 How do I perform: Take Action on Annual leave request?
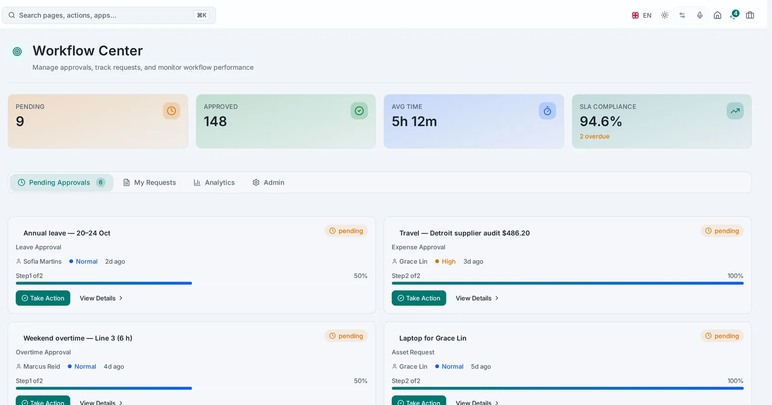[x=43, y=298]
